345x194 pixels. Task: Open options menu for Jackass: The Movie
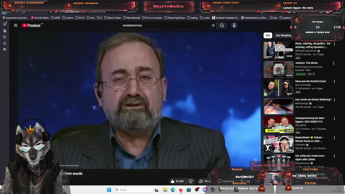click(x=334, y=63)
